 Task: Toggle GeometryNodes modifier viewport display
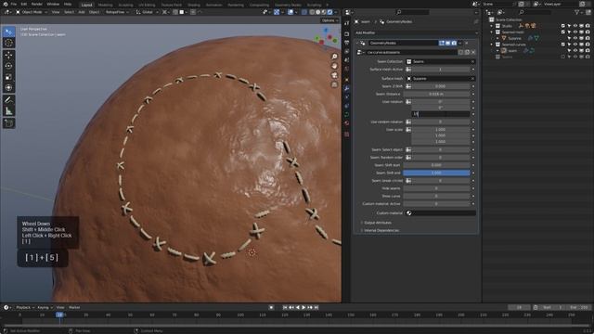coord(447,44)
